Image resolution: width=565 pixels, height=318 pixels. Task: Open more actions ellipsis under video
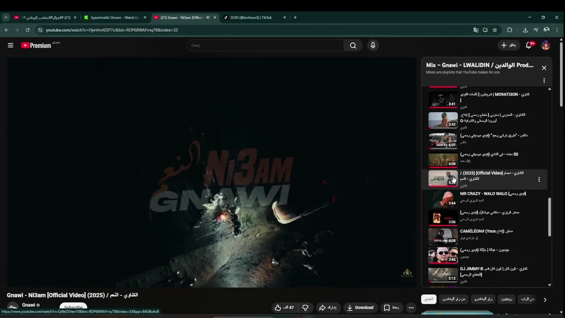coord(411,307)
